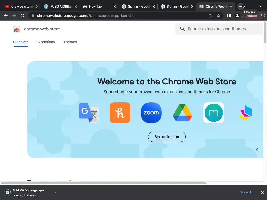Go back using the browser back arrow
Image resolution: width=267 pixels, height=200 pixels.
click(6, 16)
